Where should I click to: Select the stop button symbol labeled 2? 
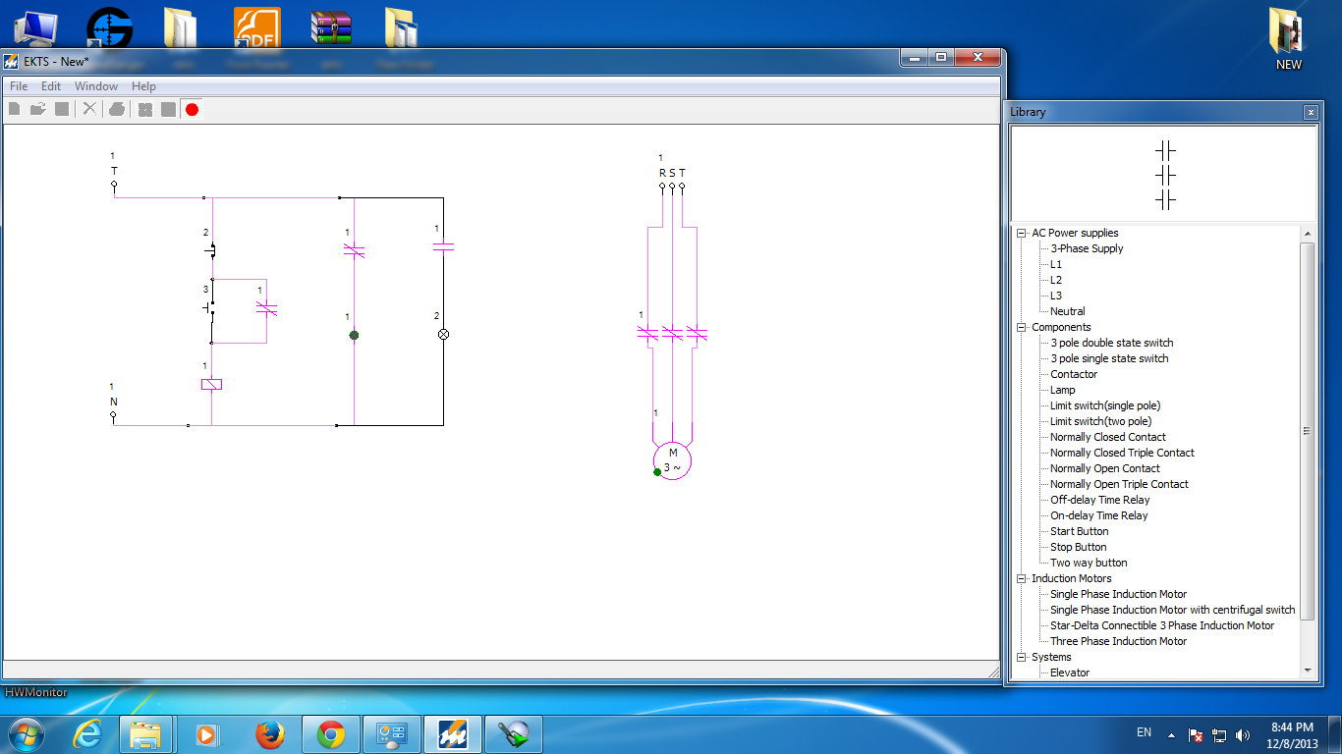211,250
